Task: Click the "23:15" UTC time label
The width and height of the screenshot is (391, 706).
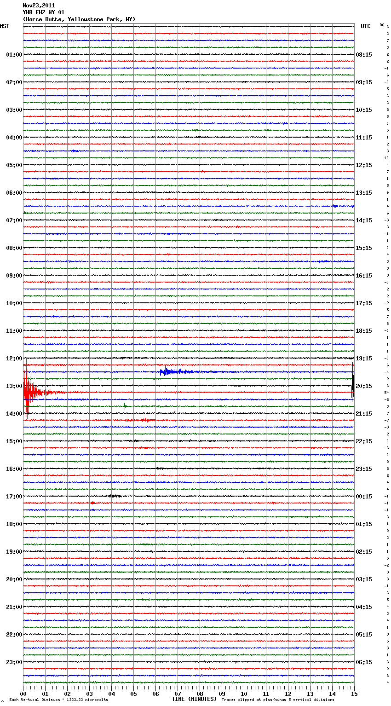Action: pyautogui.click(x=364, y=469)
